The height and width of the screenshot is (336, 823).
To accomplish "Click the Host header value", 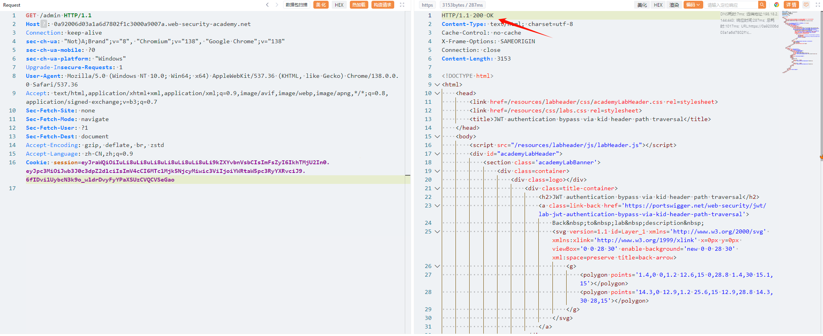I will click(152, 24).
